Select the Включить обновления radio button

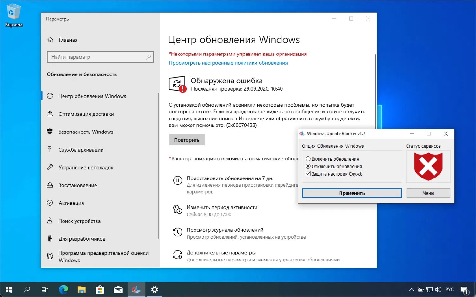tap(308, 159)
